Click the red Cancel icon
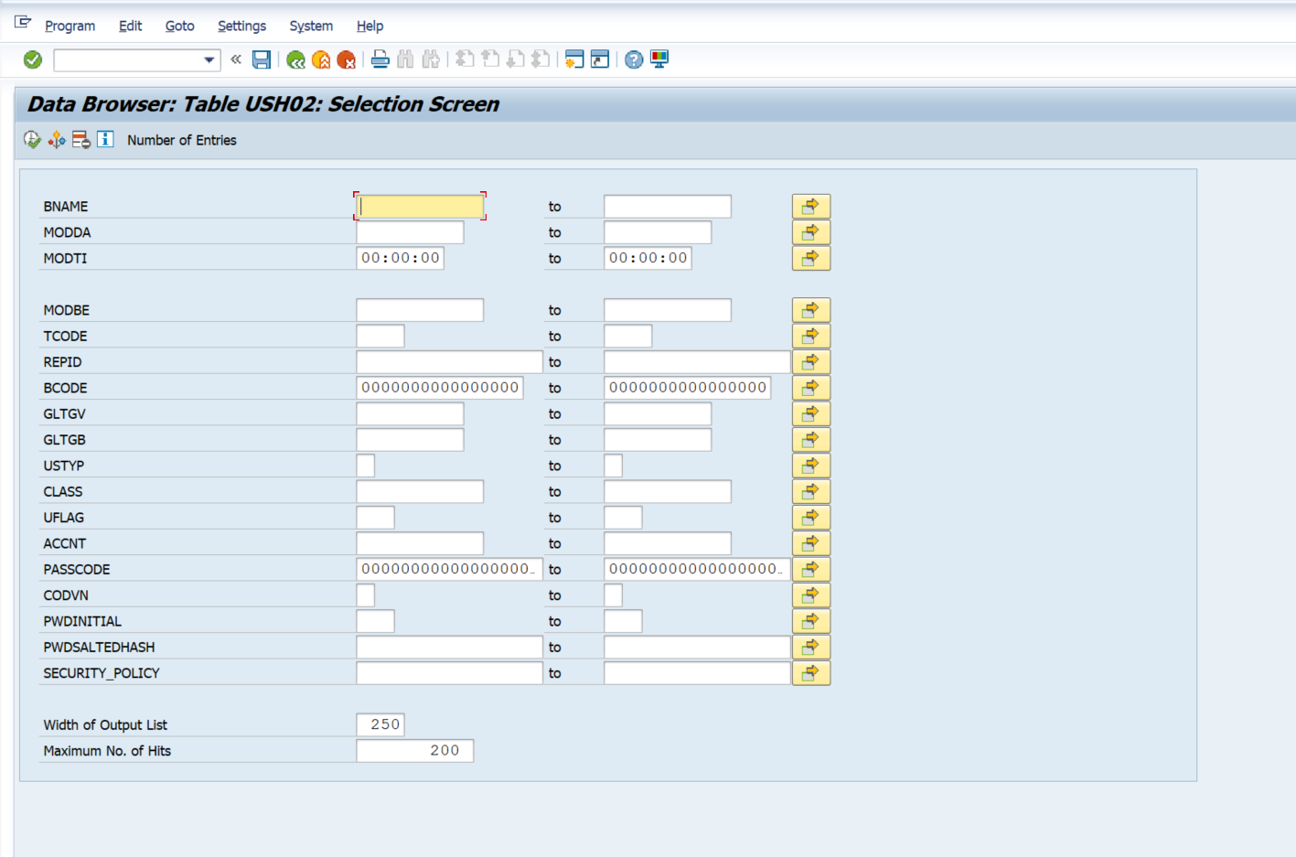This screenshot has height=857, width=1296. (x=347, y=59)
